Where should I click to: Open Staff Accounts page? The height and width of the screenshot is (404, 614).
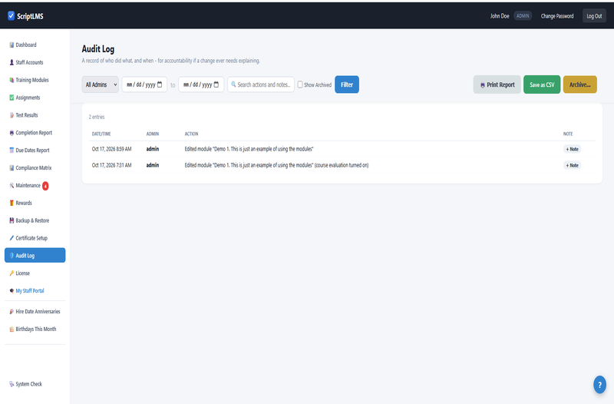point(35,63)
